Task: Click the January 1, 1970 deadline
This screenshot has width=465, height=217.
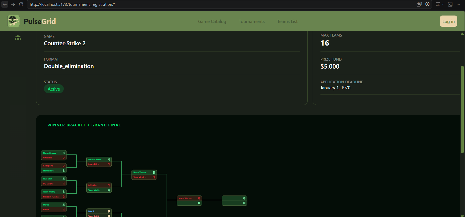Action: [335, 88]
